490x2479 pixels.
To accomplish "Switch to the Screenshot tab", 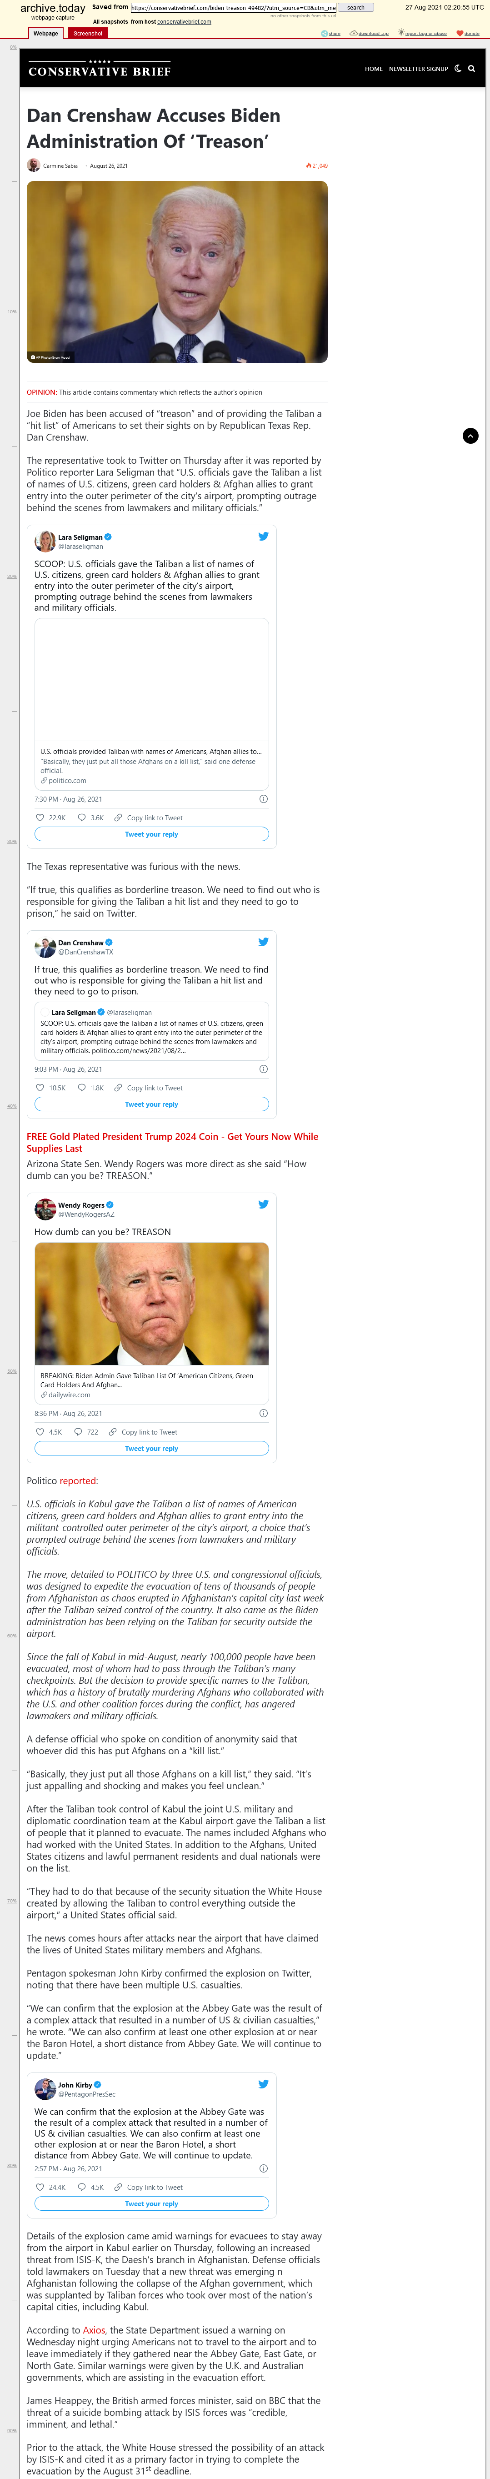I will (88, 33).
